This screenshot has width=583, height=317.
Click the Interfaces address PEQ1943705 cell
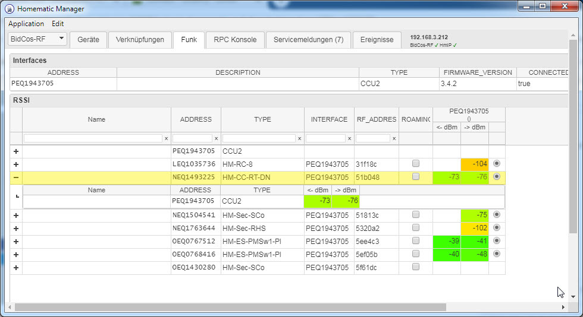(x=63, y=84)
